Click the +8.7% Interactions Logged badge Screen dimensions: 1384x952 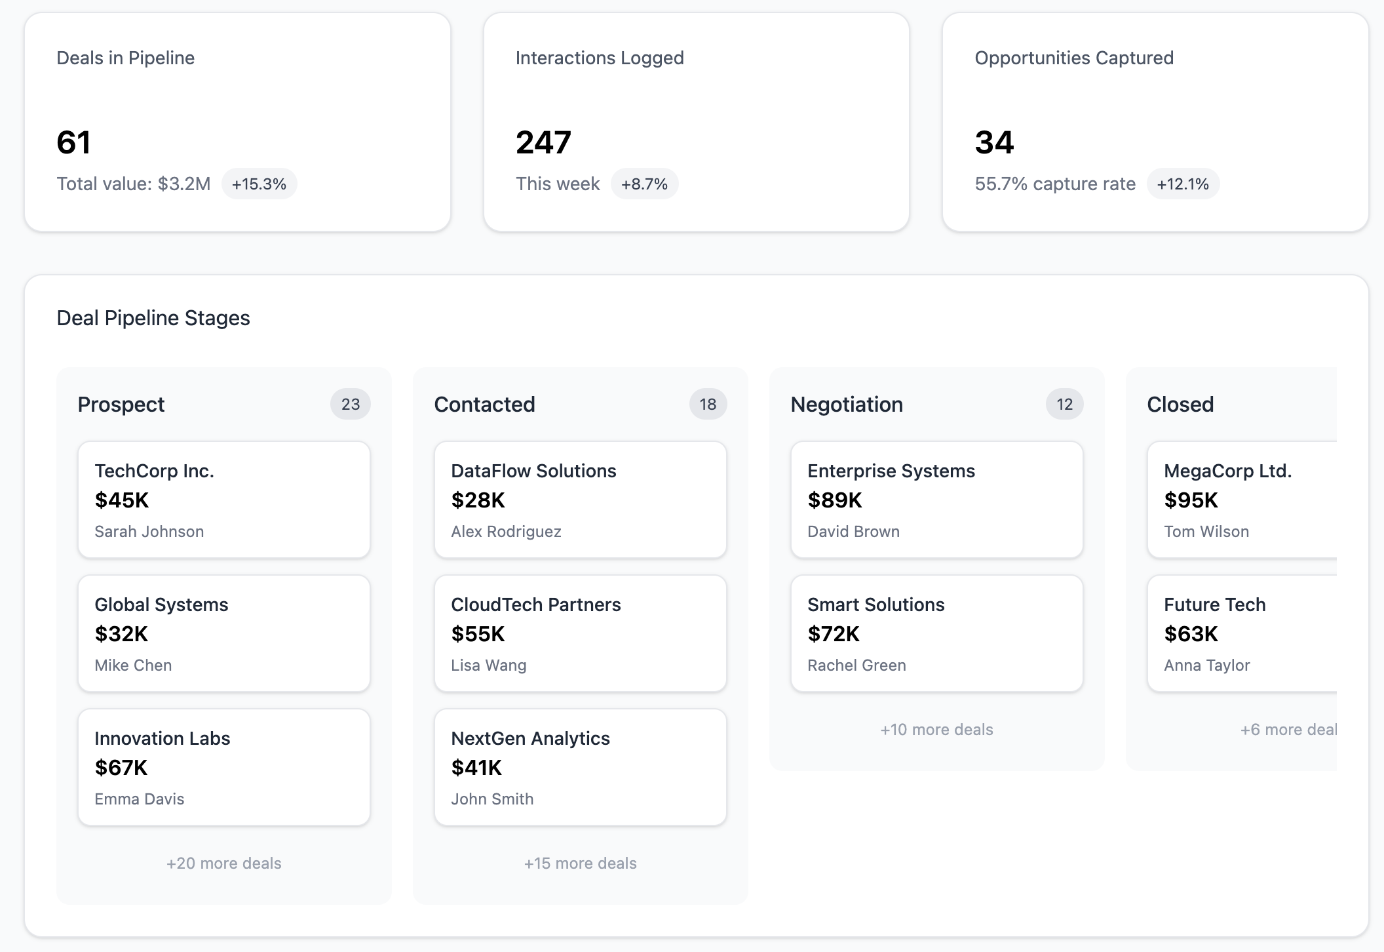pyautogui.click(x=644, y=184)
